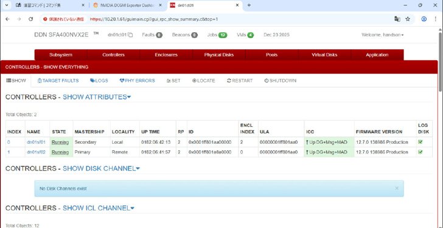Expand the SHOW ICL CHANNEL dropdown

point(99,208)
